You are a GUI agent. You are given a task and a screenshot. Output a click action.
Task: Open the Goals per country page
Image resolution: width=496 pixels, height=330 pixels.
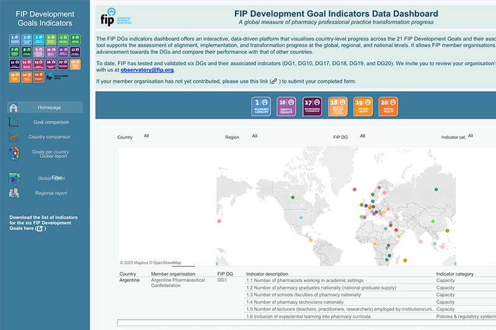tap(50, 152)
